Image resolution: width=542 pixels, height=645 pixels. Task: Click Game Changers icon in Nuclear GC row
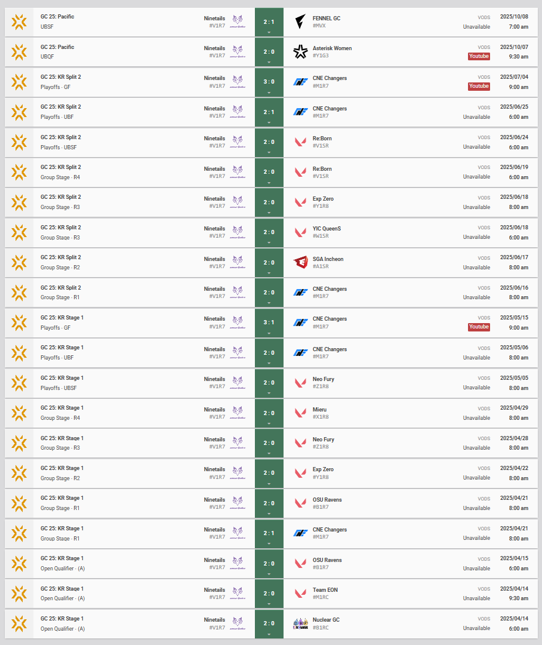click(19, 623)
